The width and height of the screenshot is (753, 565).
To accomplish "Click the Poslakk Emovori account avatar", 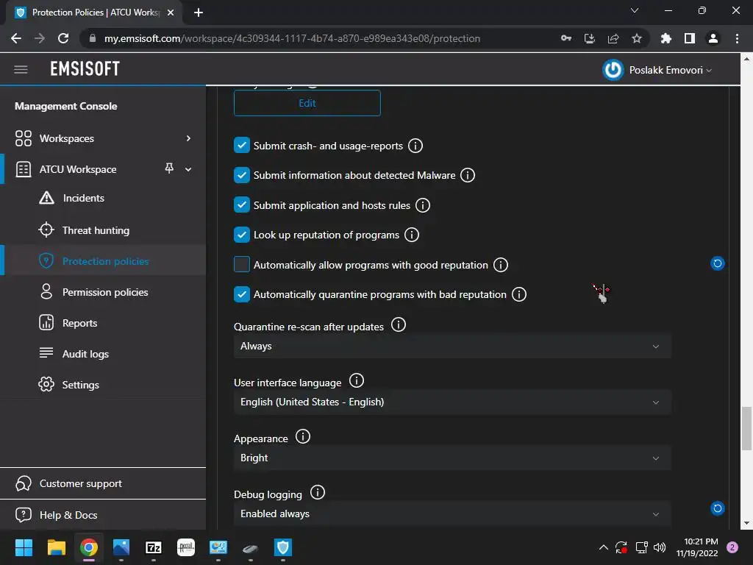I will click(613, 70).
